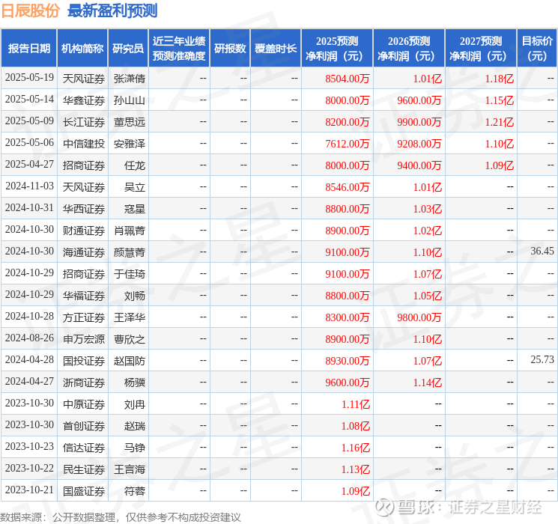This screenshot has width=558, height=524.
Task: Click institution 方正证券
Action: 84,317
